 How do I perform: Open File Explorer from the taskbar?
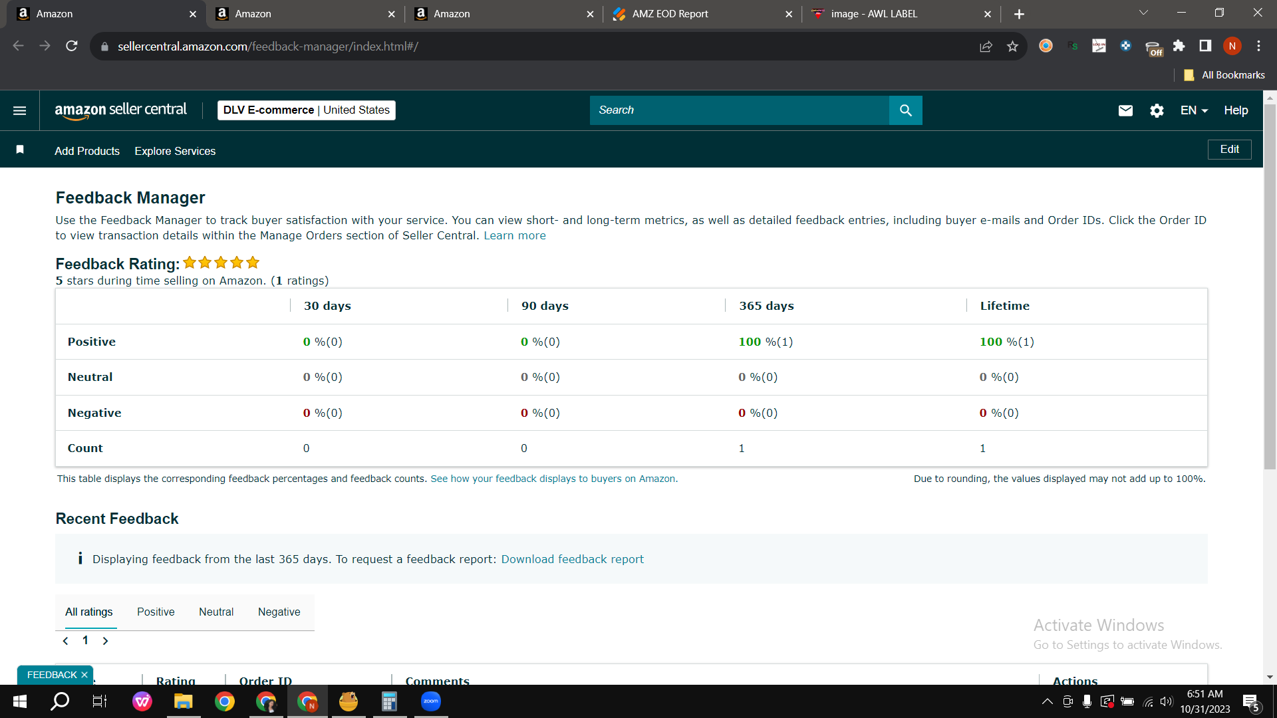(183, 701)
